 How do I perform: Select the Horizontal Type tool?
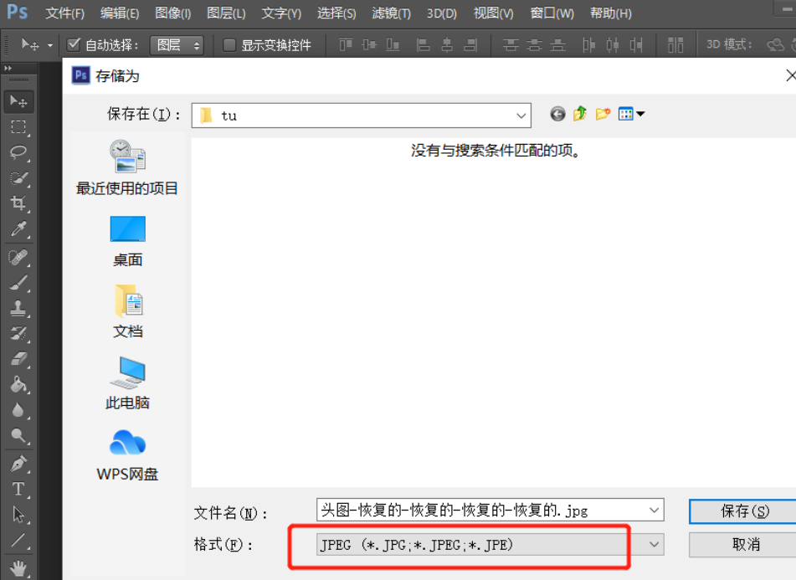(18, 489)
